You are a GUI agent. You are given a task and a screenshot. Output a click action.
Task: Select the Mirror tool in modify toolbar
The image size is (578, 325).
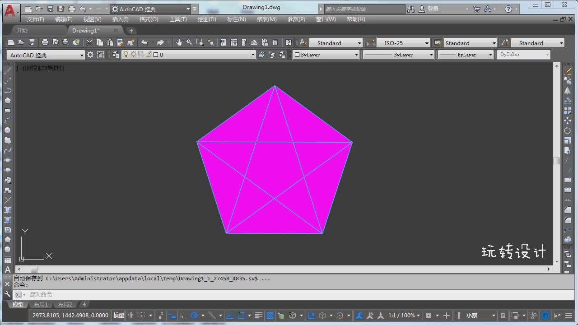[568, 91]
